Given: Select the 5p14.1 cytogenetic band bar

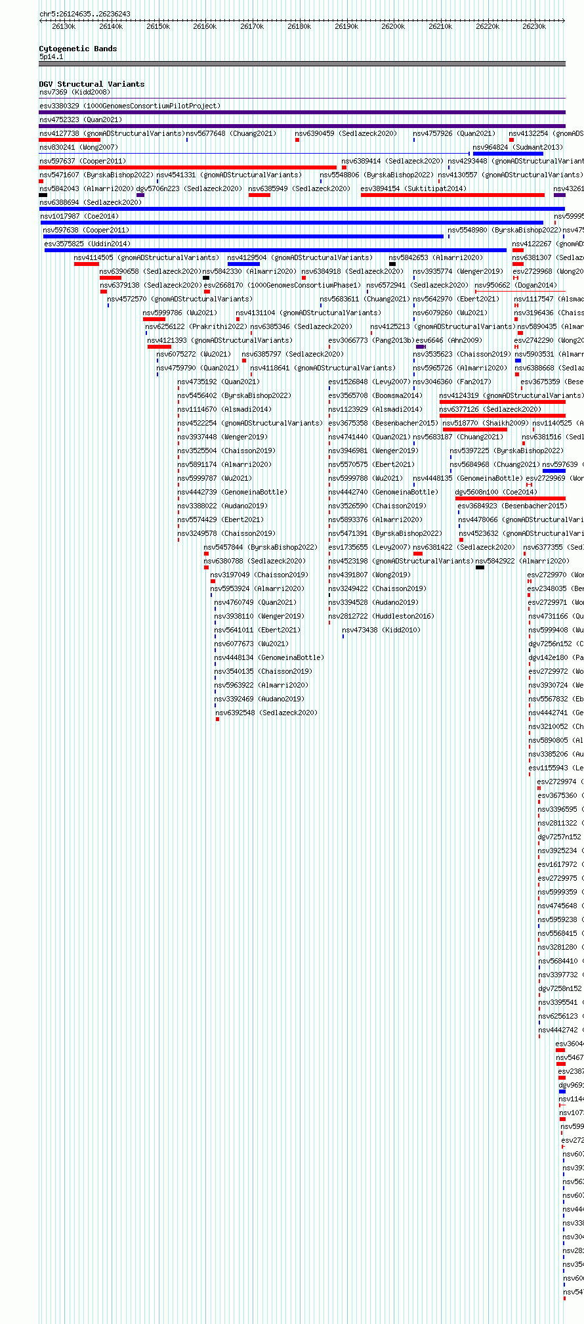Looking at the screenshot, I should 302,64.
